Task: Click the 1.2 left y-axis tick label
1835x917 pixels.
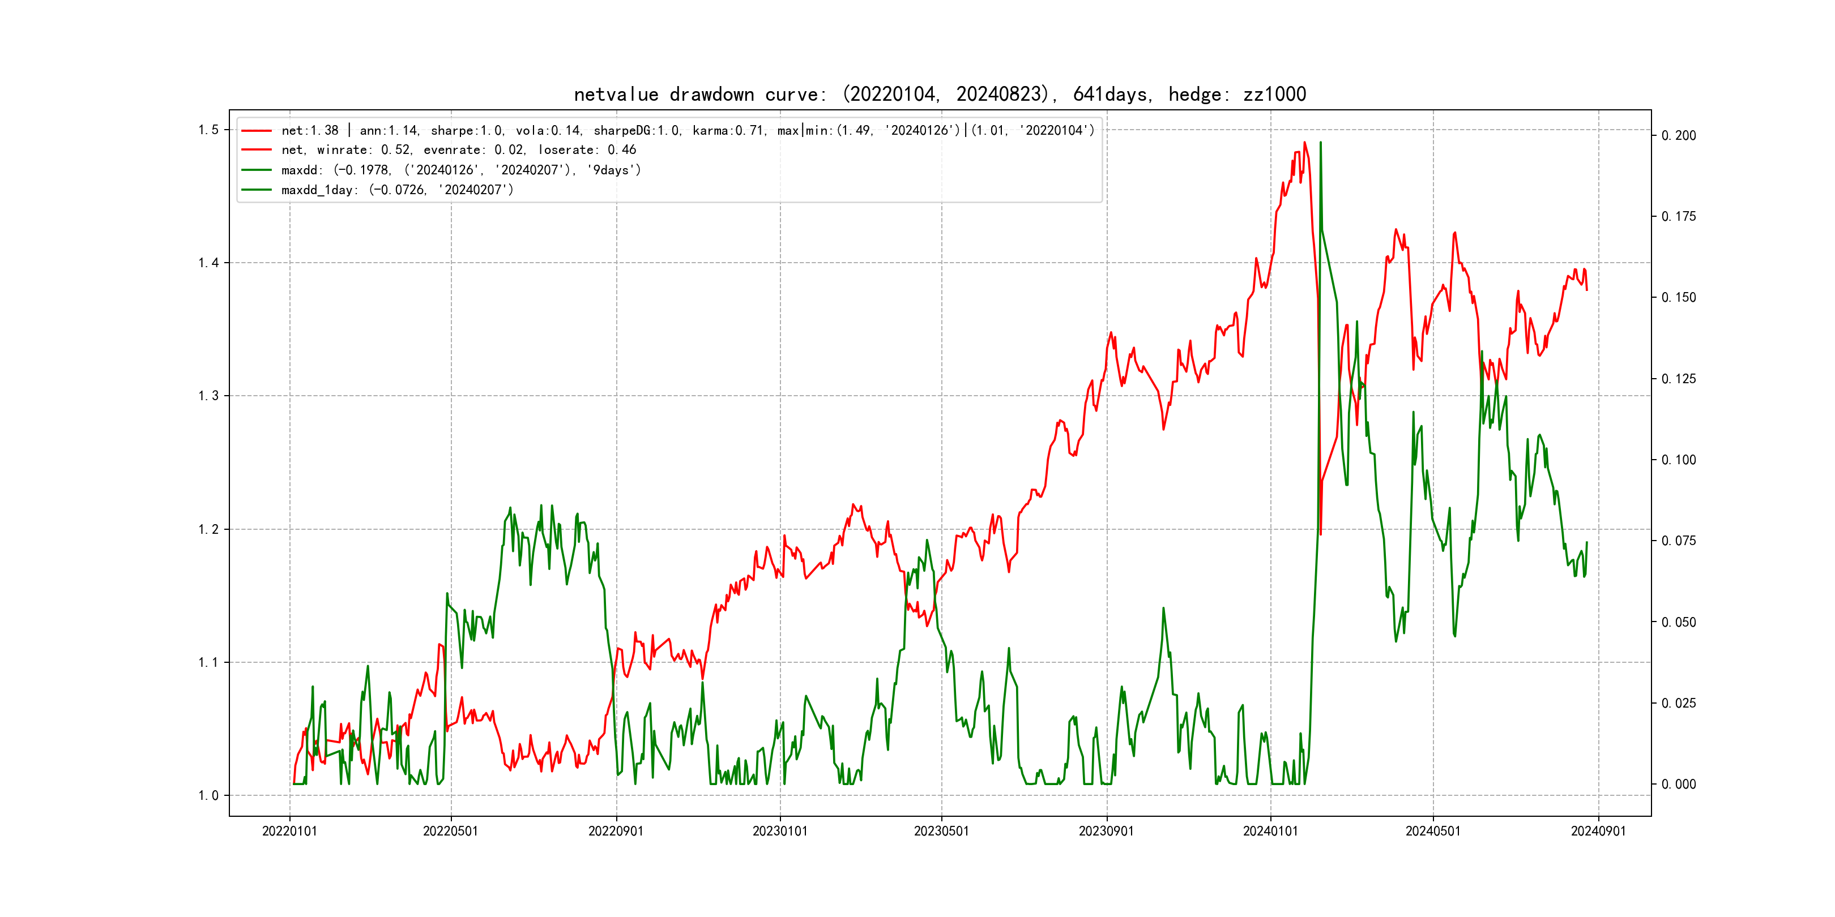Action: [208, 529]
